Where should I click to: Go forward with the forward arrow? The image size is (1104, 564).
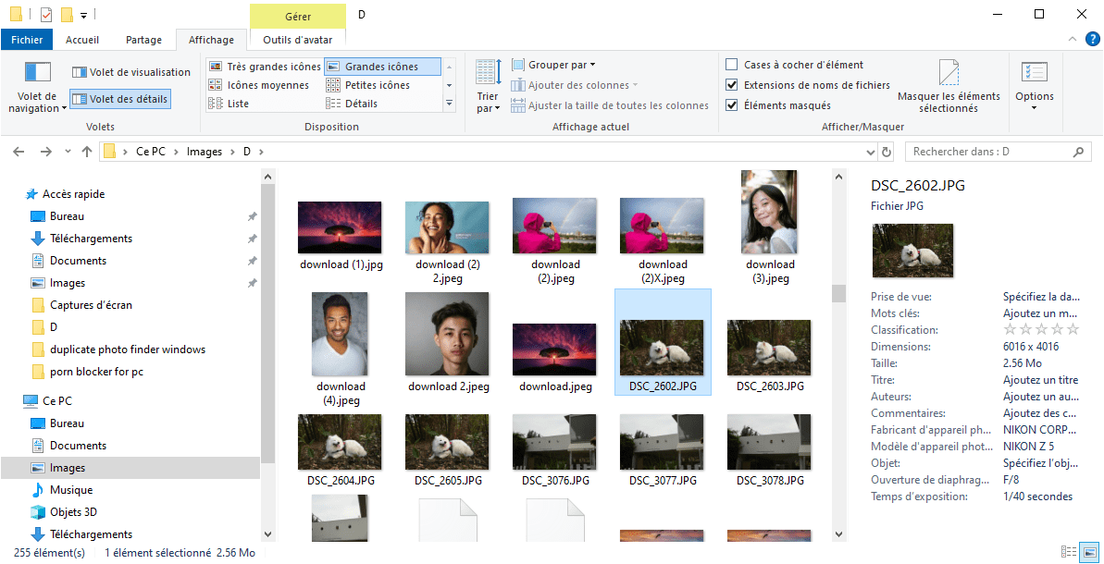[45, 152]
